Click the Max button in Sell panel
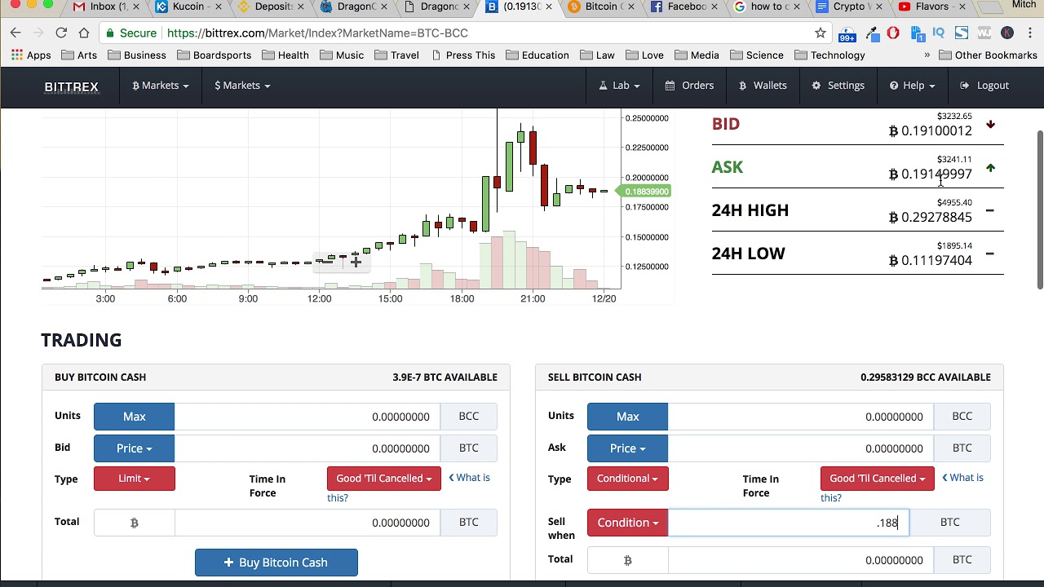 click(627, 417)
